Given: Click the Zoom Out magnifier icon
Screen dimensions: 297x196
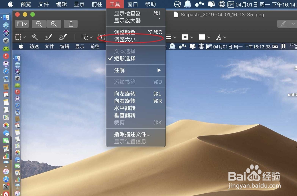Looking at the screenshot, I should click(39, 23).
